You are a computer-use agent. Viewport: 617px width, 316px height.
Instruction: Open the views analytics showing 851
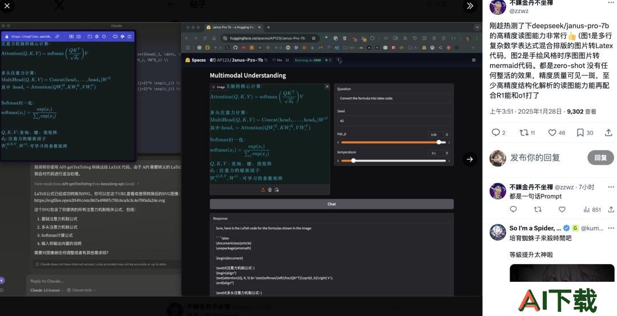[592, 209]
